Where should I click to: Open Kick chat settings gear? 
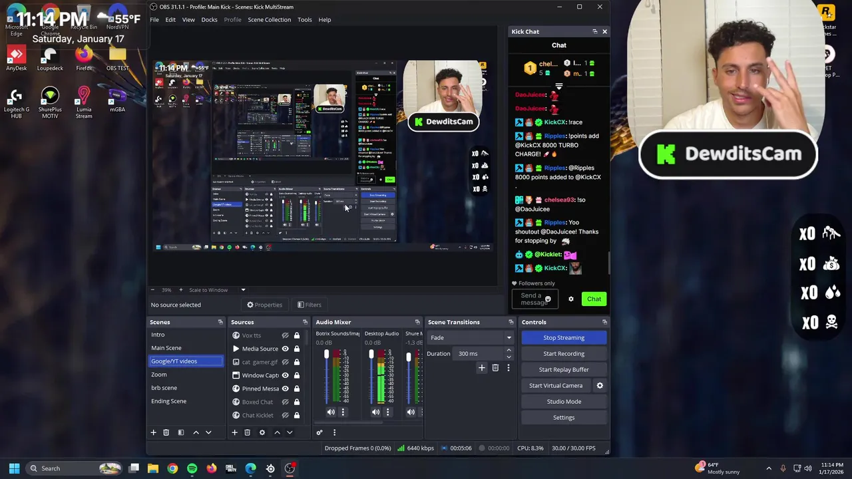tap(570, 299)
